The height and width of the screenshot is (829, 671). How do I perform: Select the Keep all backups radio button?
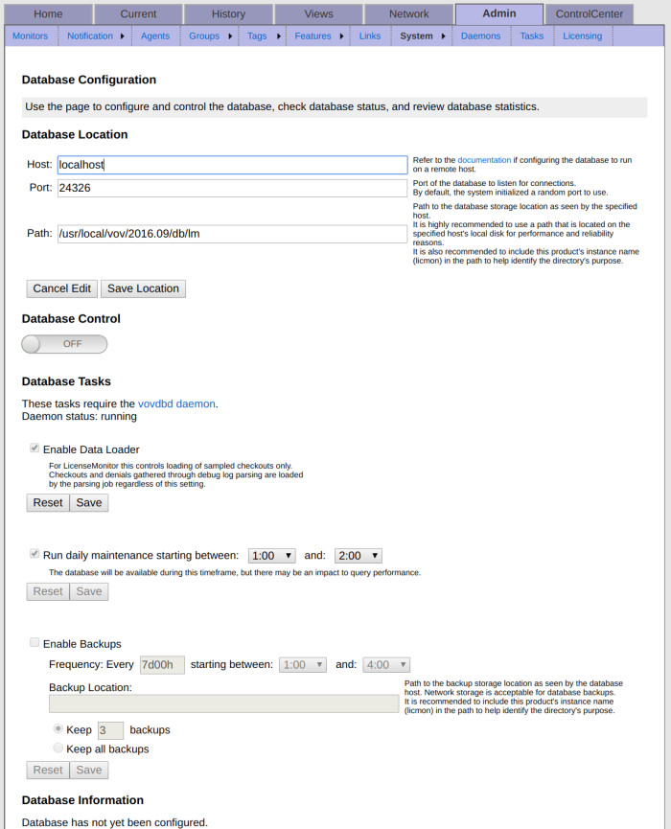click(58, 748)
